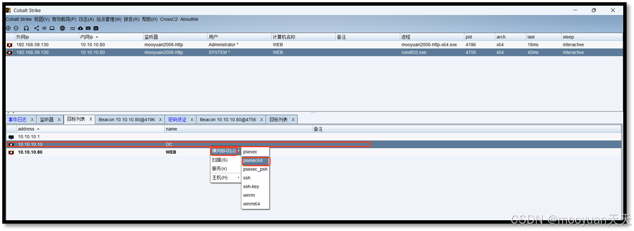Open keystrokes via keyboard icon
This screenshot has width=634, height=231.
pos(88,28)
